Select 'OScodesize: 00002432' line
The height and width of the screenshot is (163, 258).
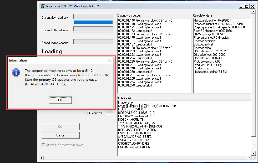click(209, 58)
